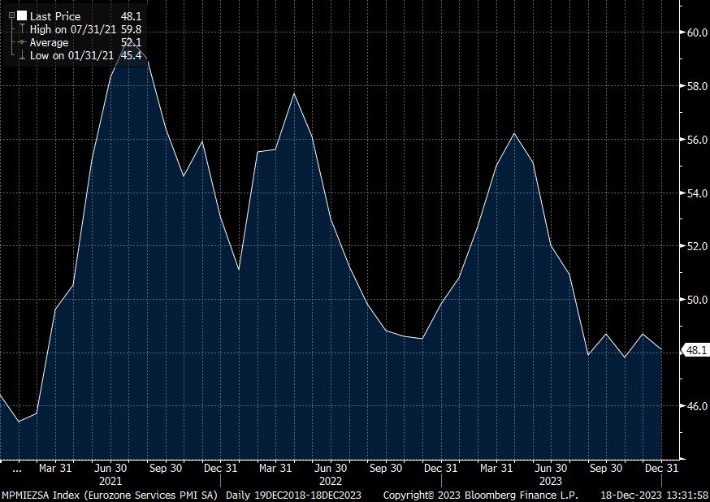710x502 pixels.
Task: Click the Average marker icon in legend
Action: click(x=22, y=42)
